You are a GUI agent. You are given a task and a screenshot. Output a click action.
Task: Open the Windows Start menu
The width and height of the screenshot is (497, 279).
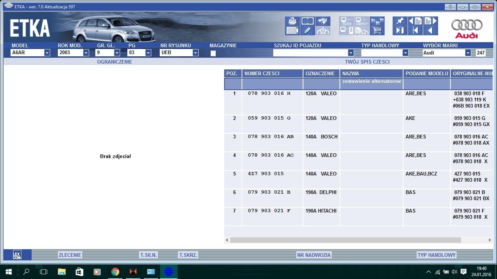tap(8, 271)
